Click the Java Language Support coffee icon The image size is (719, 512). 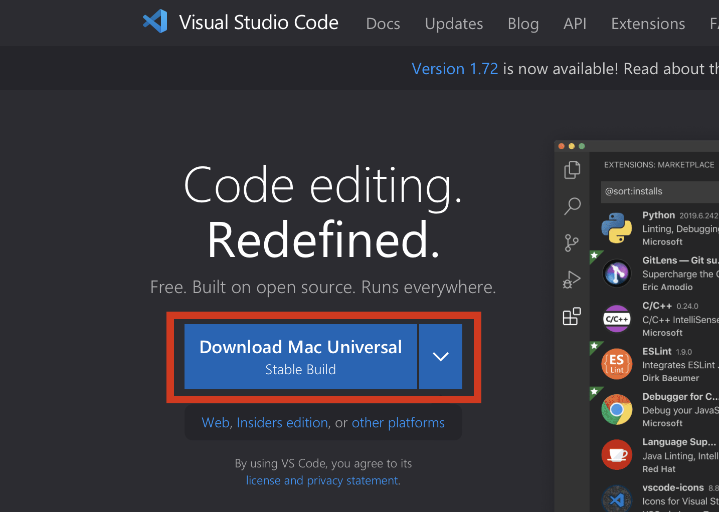coord(617,454)
